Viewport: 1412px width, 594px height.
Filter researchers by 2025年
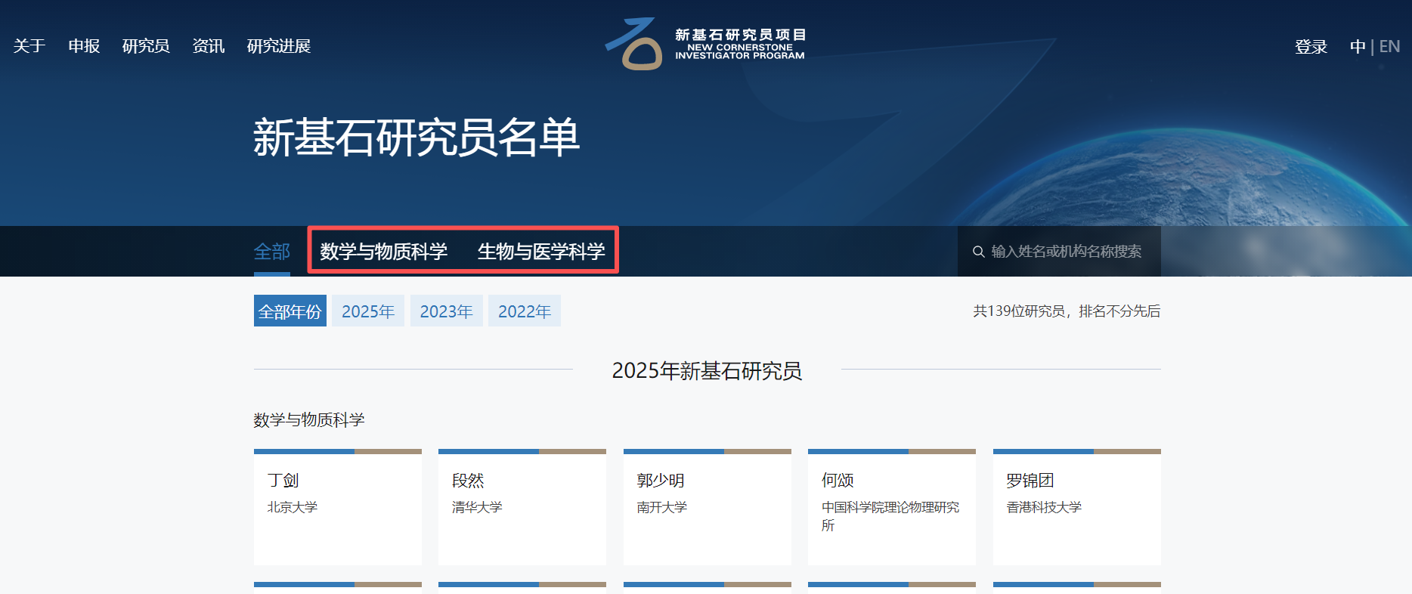[368, 311]
